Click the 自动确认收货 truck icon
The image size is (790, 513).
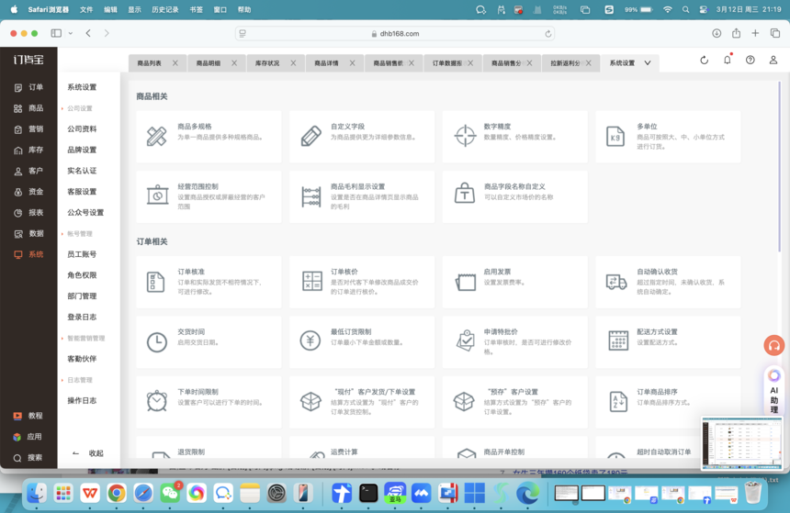[x=616, y=282]
